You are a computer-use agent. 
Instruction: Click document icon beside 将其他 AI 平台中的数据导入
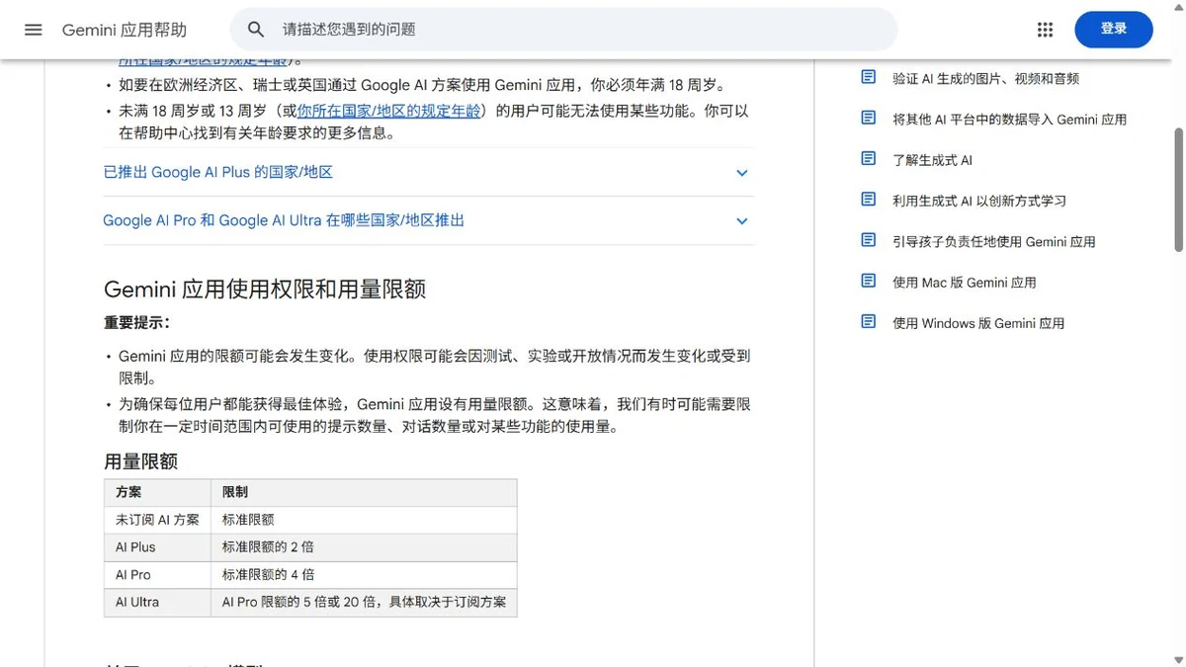[x=868, y=118]
